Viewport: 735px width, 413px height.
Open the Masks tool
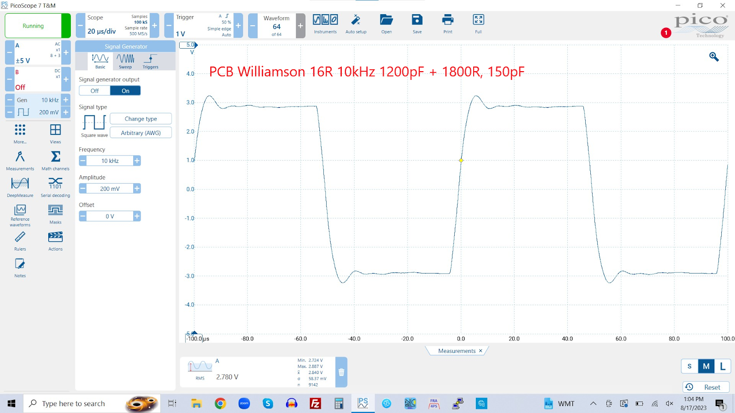pyautogui.click(x=55, y=213)
